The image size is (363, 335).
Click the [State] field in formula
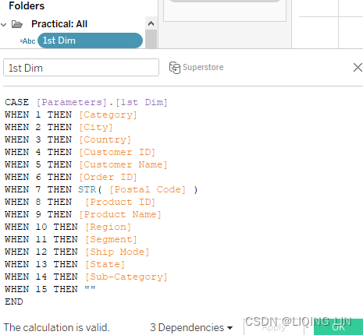click(x=105, y=264)
